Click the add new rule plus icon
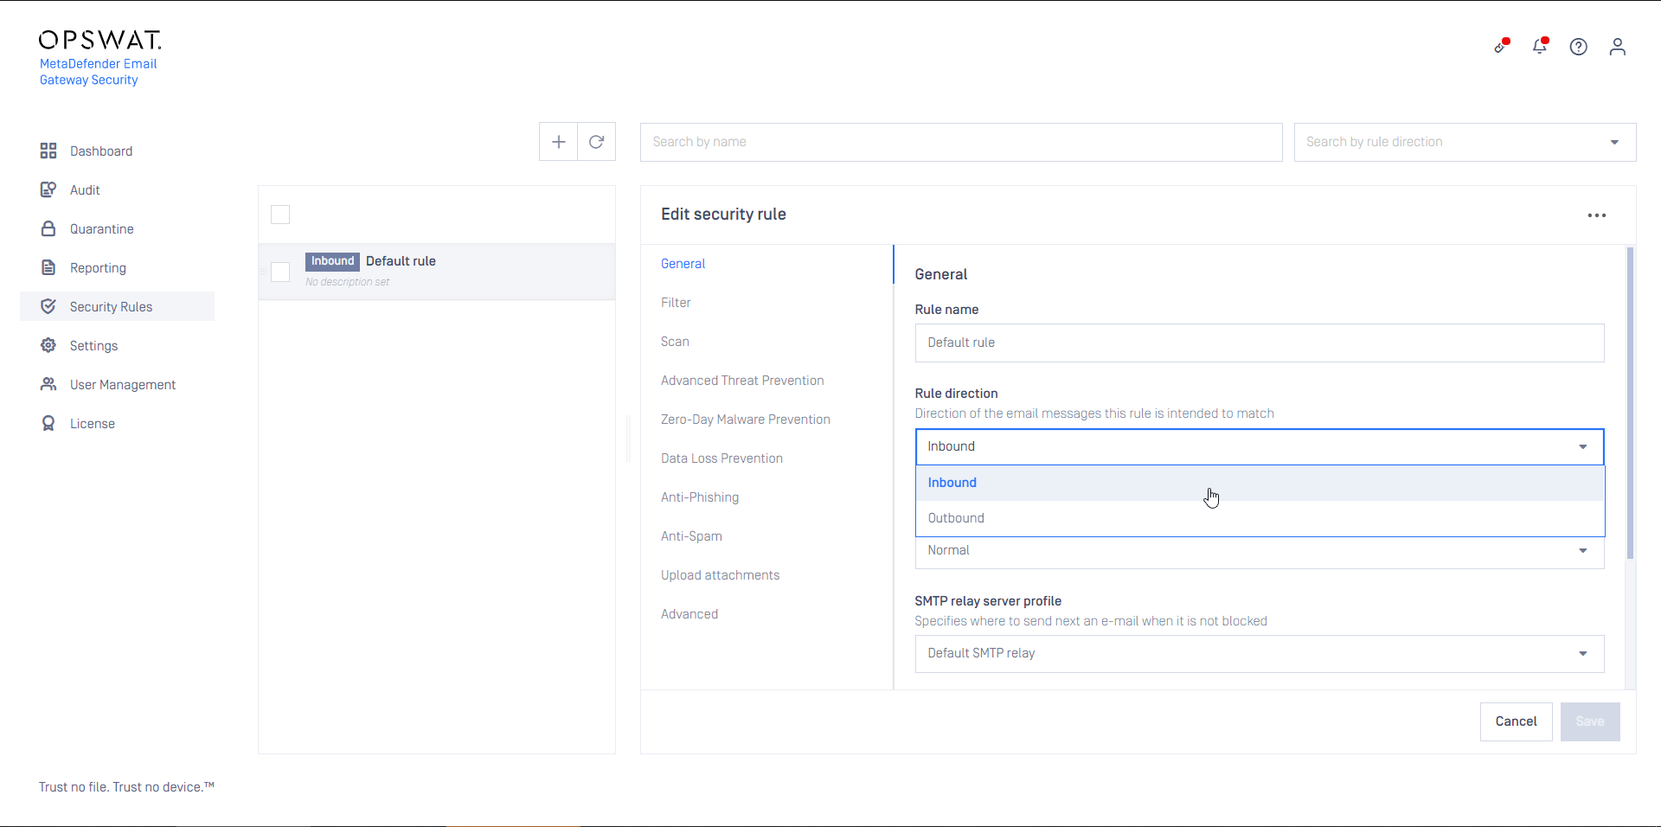1661x827 pixels. [x=558, y=142]
